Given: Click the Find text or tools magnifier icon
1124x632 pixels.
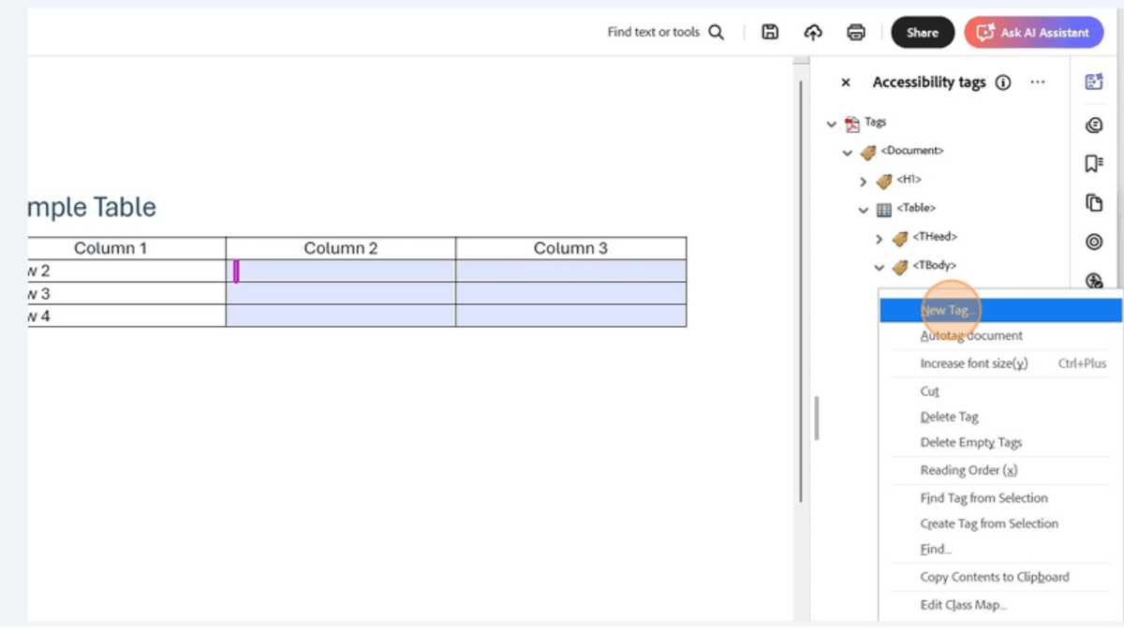Looking at the screenshot, I should click(716, 31).
